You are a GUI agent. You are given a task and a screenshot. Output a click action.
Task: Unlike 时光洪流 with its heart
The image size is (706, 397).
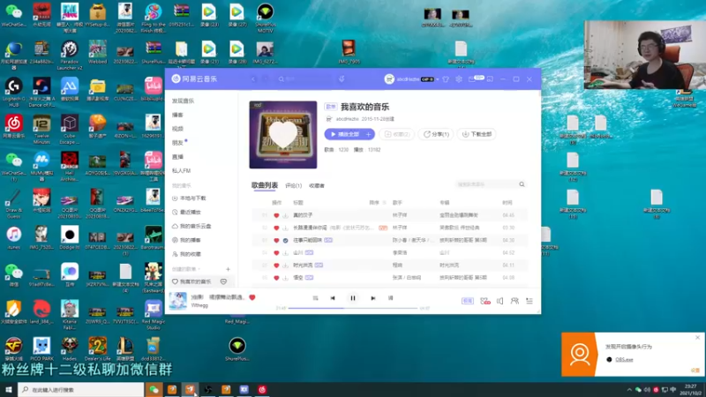[x=276, y=266]
